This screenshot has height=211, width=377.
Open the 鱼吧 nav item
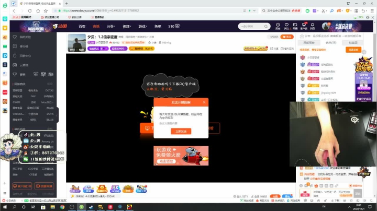[x=158, y=26]
